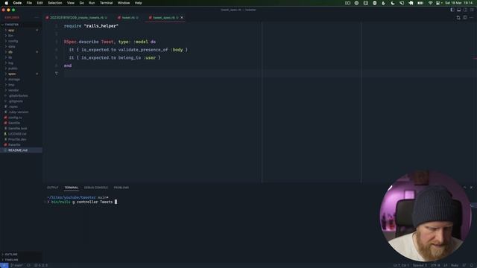This screenshot has height=268, width=477.
Task: Split the editor to the right
Action: click(465, 18)
